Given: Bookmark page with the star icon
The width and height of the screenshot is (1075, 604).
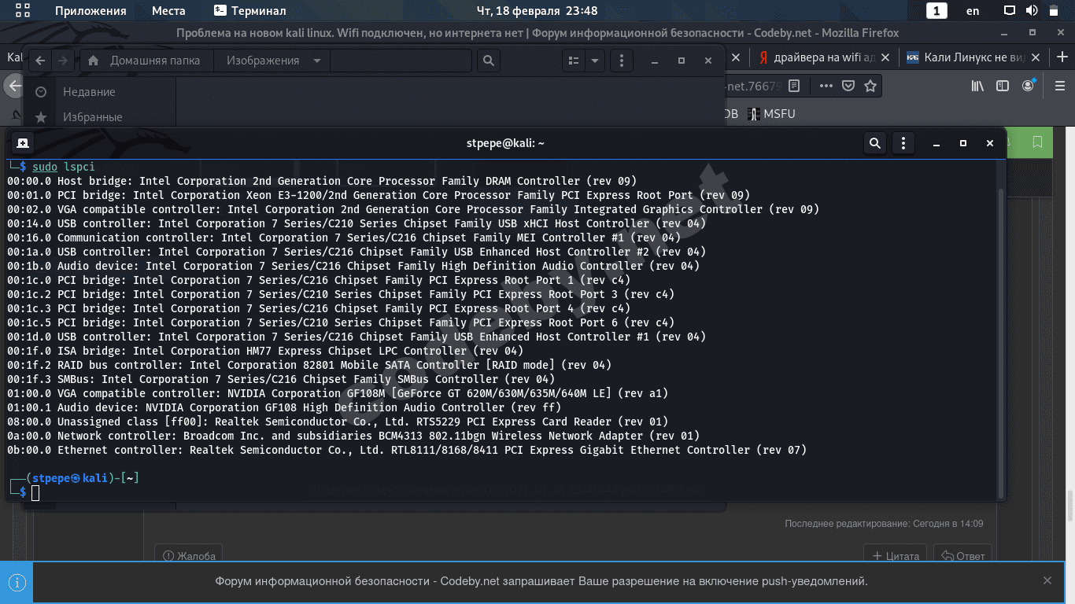Looking at the screenshot, I should pyautogui.click(x=870, y=86).
